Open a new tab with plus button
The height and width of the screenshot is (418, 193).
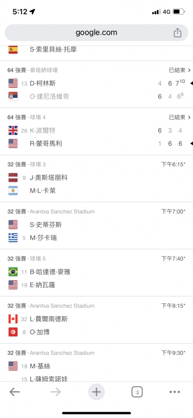pyautogui.click(x=96, y=392)
